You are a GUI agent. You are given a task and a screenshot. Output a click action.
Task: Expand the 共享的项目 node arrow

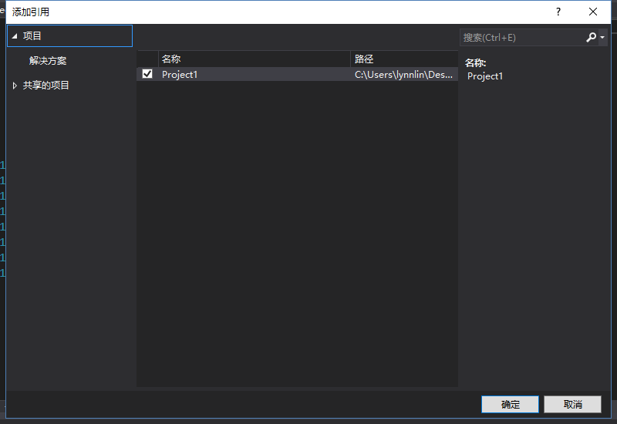(x=15, y=86)
